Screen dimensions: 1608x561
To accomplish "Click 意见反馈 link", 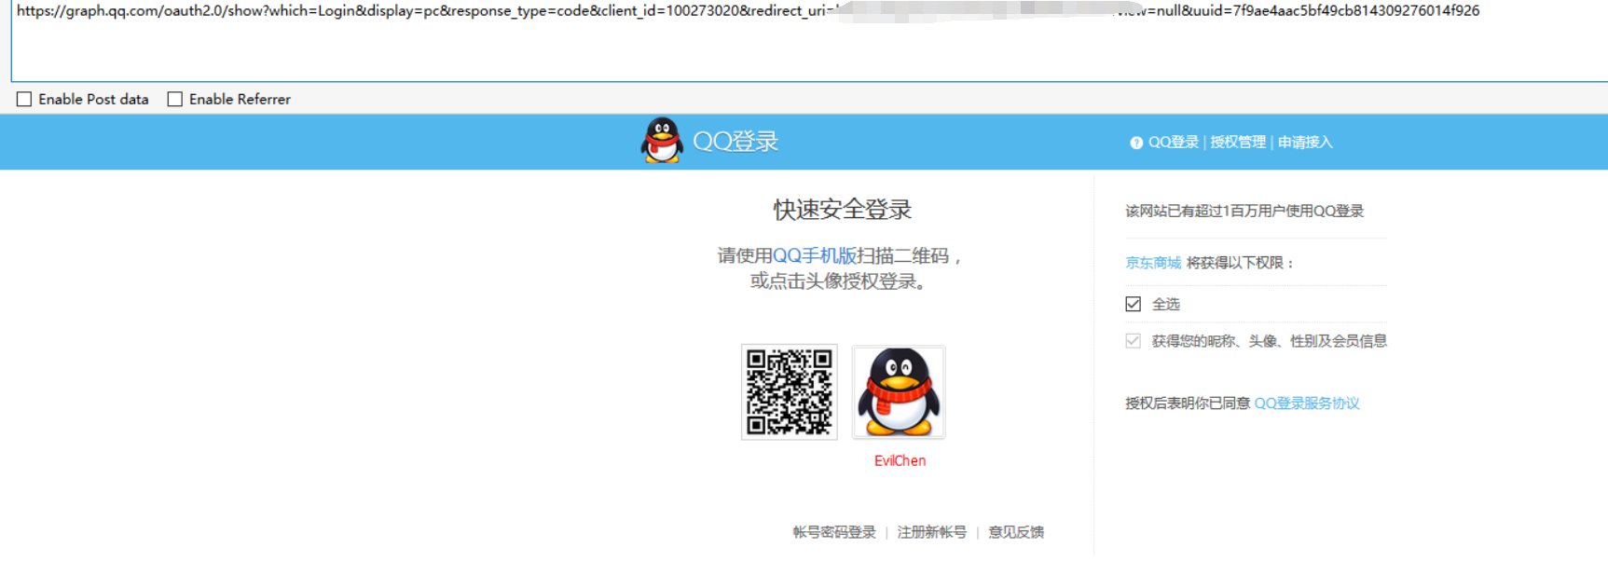I will pyautogui.click(x=1016, y=532).
